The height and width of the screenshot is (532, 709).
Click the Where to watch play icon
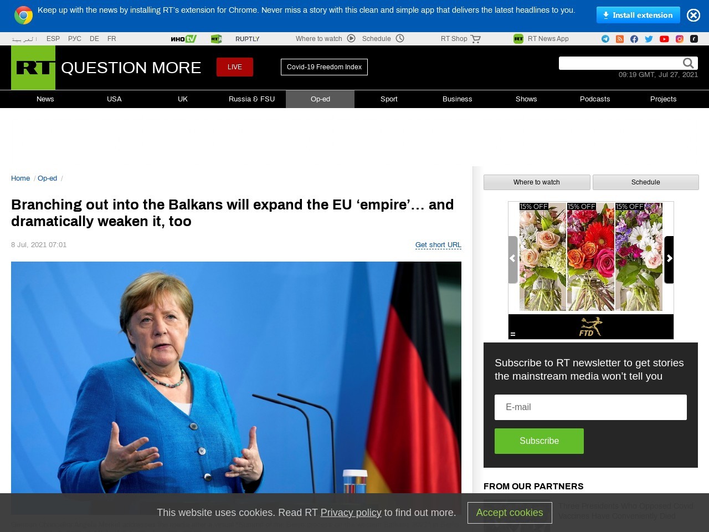[x=351, y=38]
